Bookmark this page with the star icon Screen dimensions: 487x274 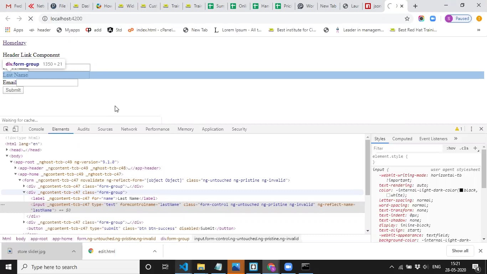pos(407,19)
